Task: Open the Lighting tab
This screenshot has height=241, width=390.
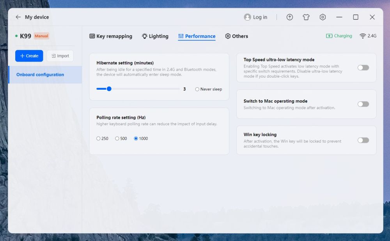Action: coord(155,36)
